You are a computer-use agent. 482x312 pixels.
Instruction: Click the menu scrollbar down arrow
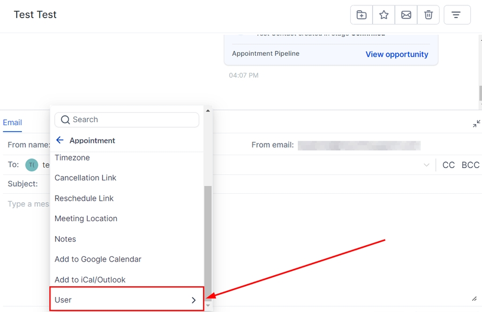208,306
